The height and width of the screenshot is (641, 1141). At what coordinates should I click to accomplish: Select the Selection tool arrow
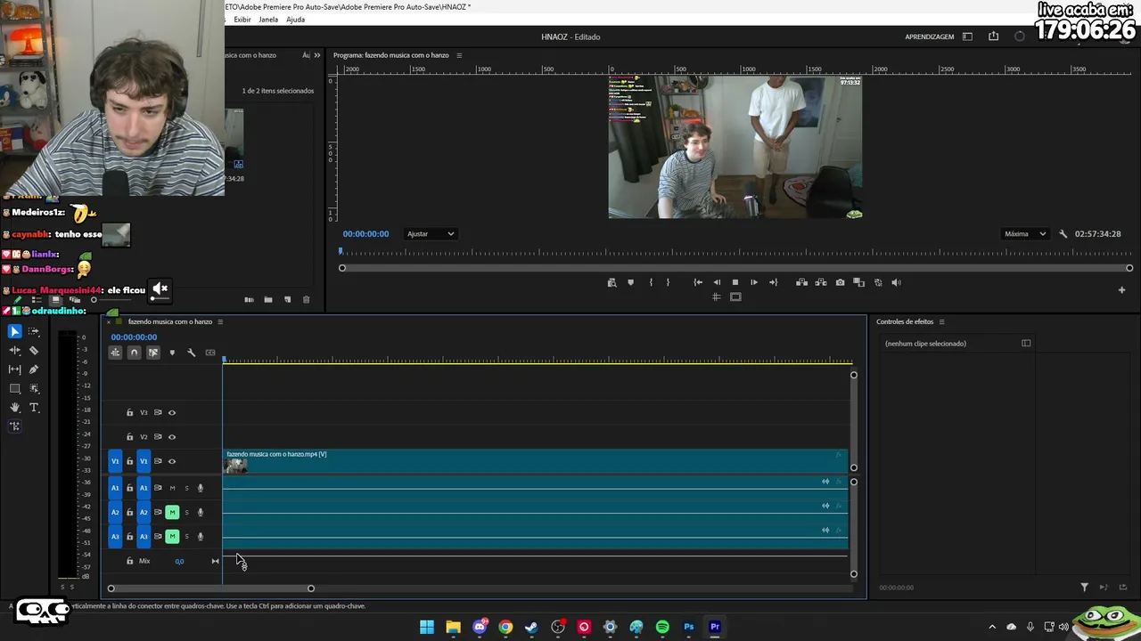point(15,331)
